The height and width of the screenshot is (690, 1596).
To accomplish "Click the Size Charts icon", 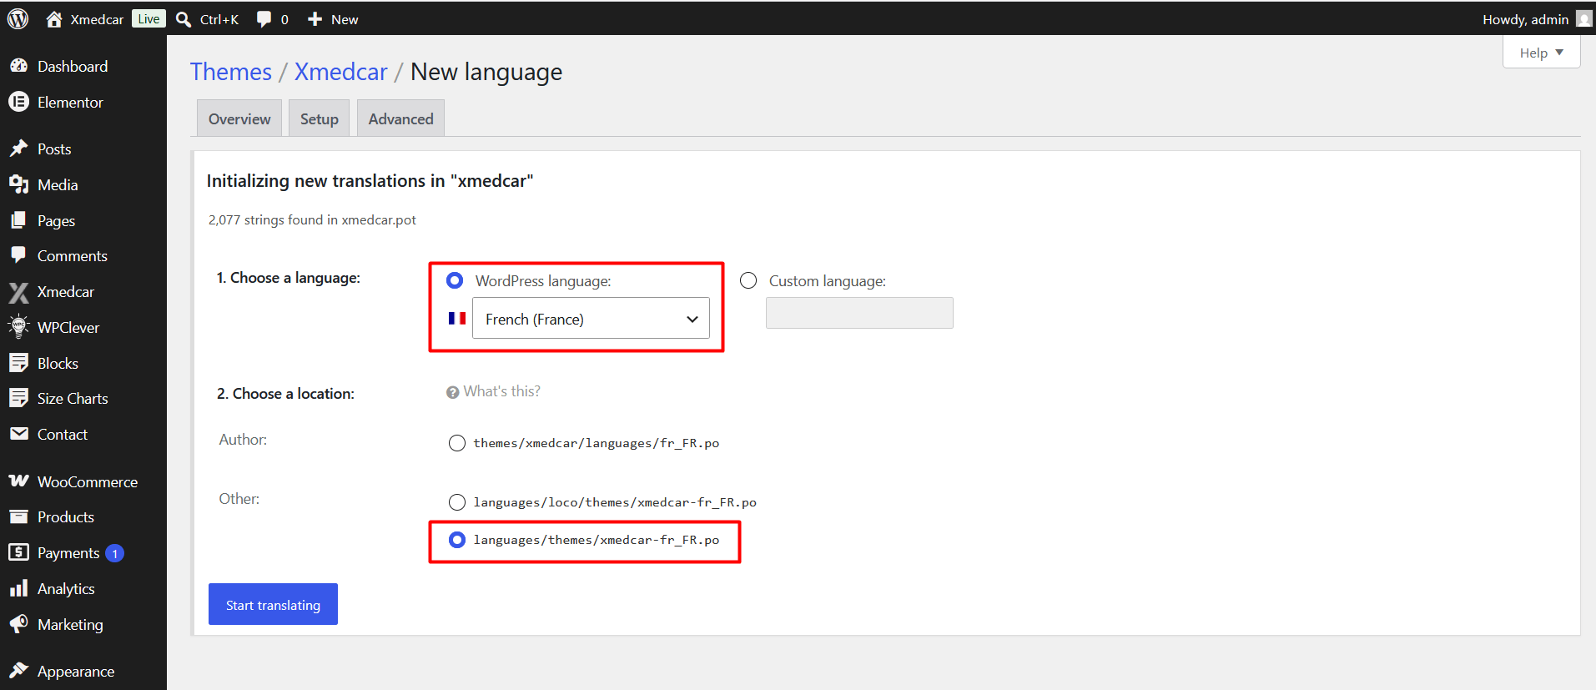I will click(x=18, y=398).
